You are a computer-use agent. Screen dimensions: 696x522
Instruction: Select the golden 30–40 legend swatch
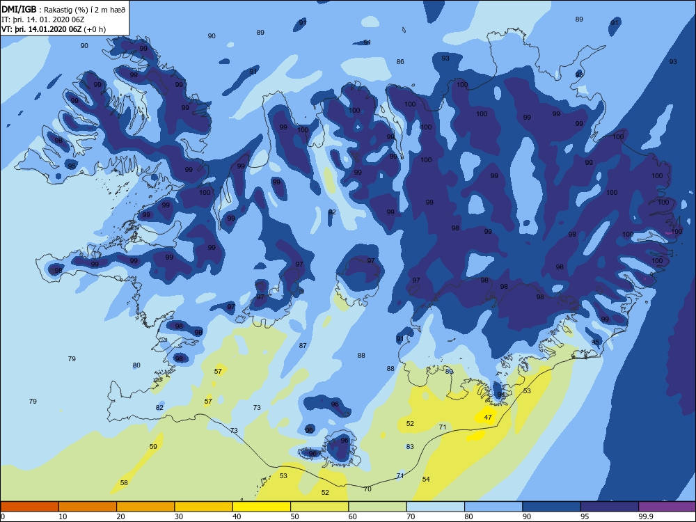click(x=204, y=507)
